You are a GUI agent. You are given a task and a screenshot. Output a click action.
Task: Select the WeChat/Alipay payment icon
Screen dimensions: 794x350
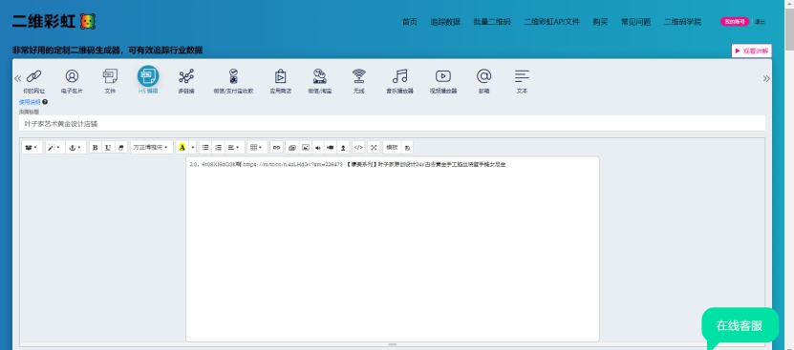(x=233, y=76)
